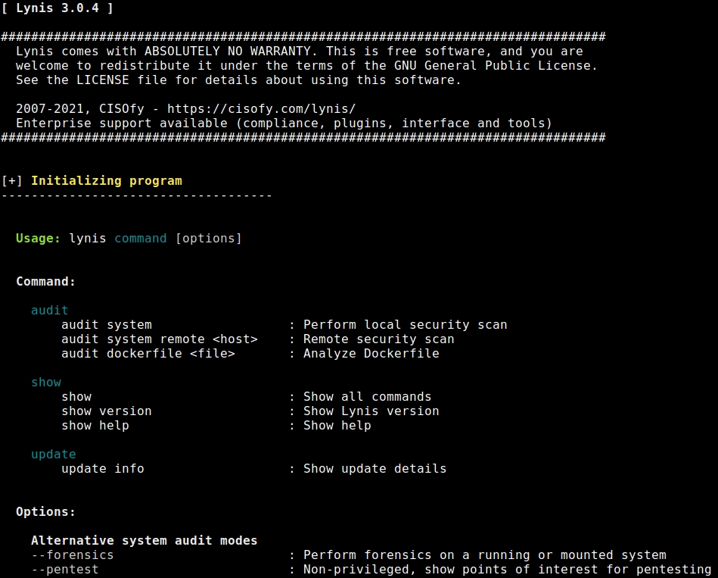Click the 'show version' command line

tap(106, 411)
